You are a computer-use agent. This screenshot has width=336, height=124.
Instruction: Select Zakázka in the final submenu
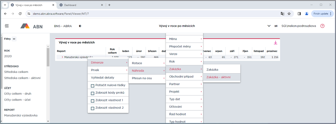[222, 70]
